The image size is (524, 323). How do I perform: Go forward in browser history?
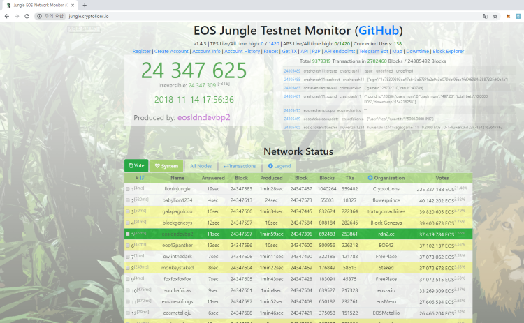pyautogui.click(x=17, y=16)
